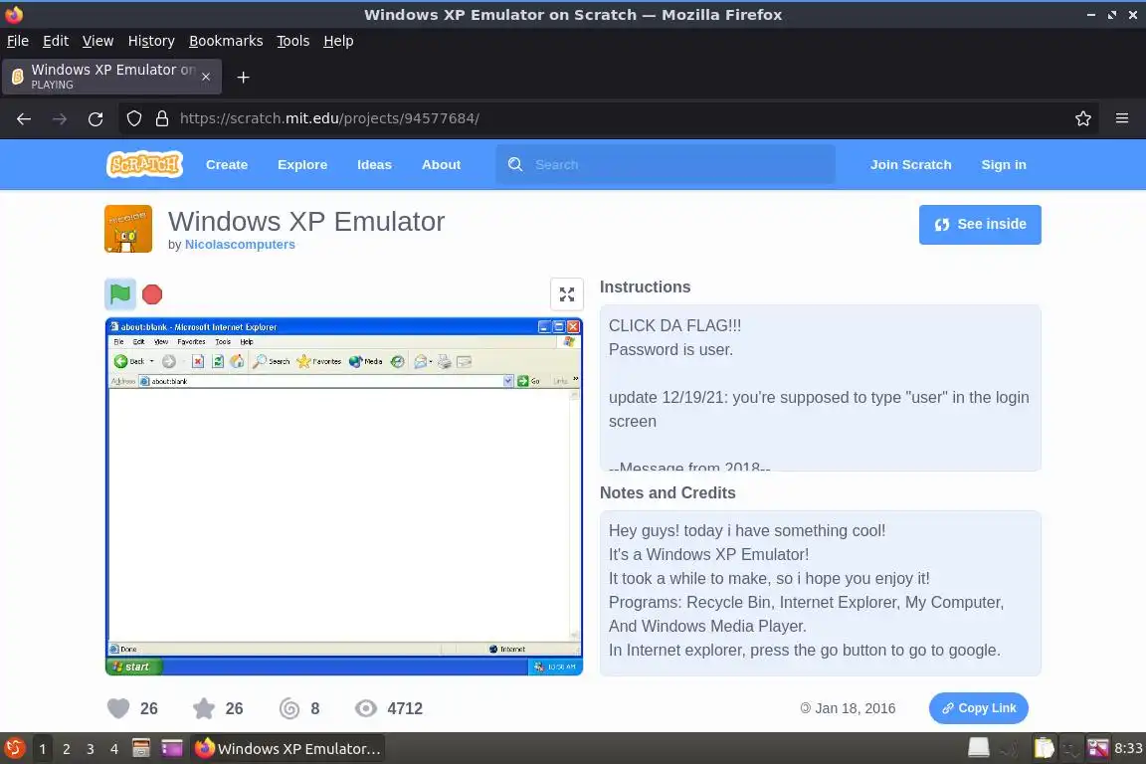The width and height of the screenshot is (1146, 764).
Task: Open a new Firefox tab
Action: [x=244, y=77]
